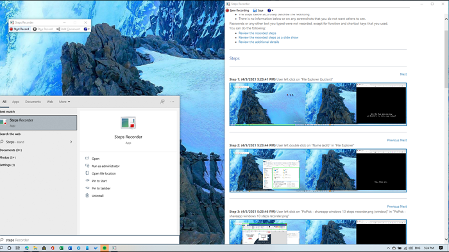The image size is (449, 252).
Task: Open the Step 1 screenshot thumbnail
Action: (x=318, y=104)
